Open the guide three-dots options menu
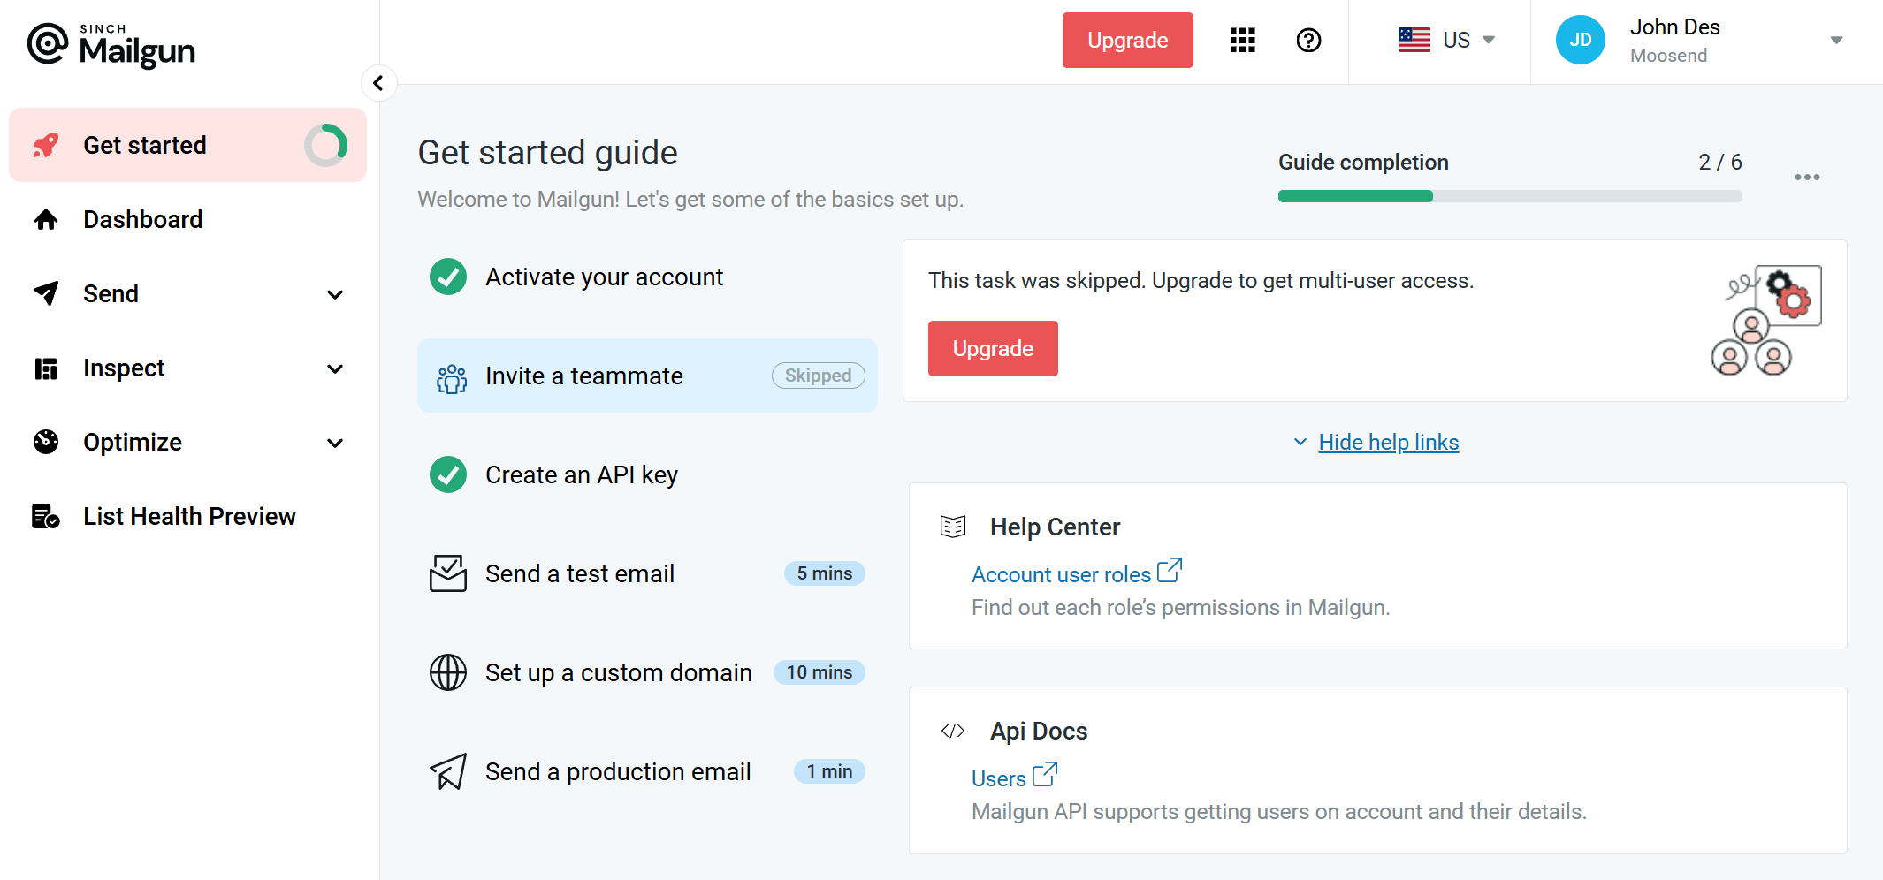Screen dimensions: 1883x880 click(1807, 178)
